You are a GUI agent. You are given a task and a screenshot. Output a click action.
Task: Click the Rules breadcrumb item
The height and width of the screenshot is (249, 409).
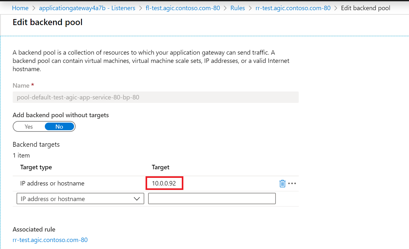238,8
